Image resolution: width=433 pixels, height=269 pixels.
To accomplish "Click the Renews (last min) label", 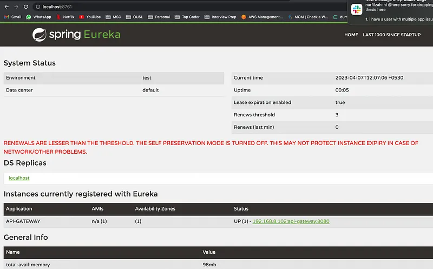I will click(254, 127).
